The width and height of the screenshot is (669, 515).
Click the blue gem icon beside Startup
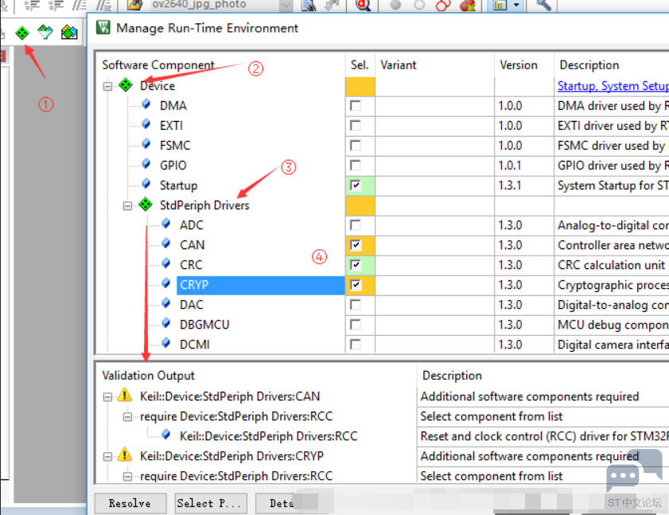[146, 184]
